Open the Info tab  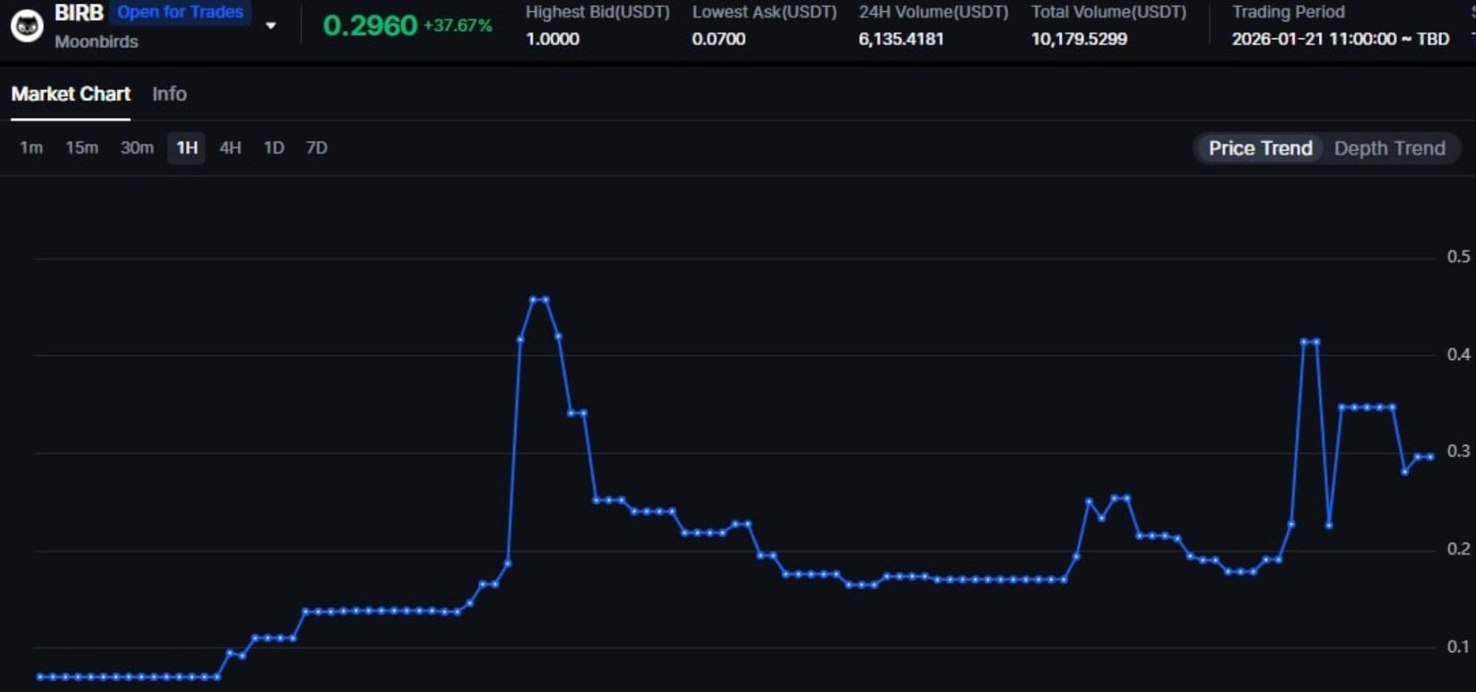pos(169,94)
